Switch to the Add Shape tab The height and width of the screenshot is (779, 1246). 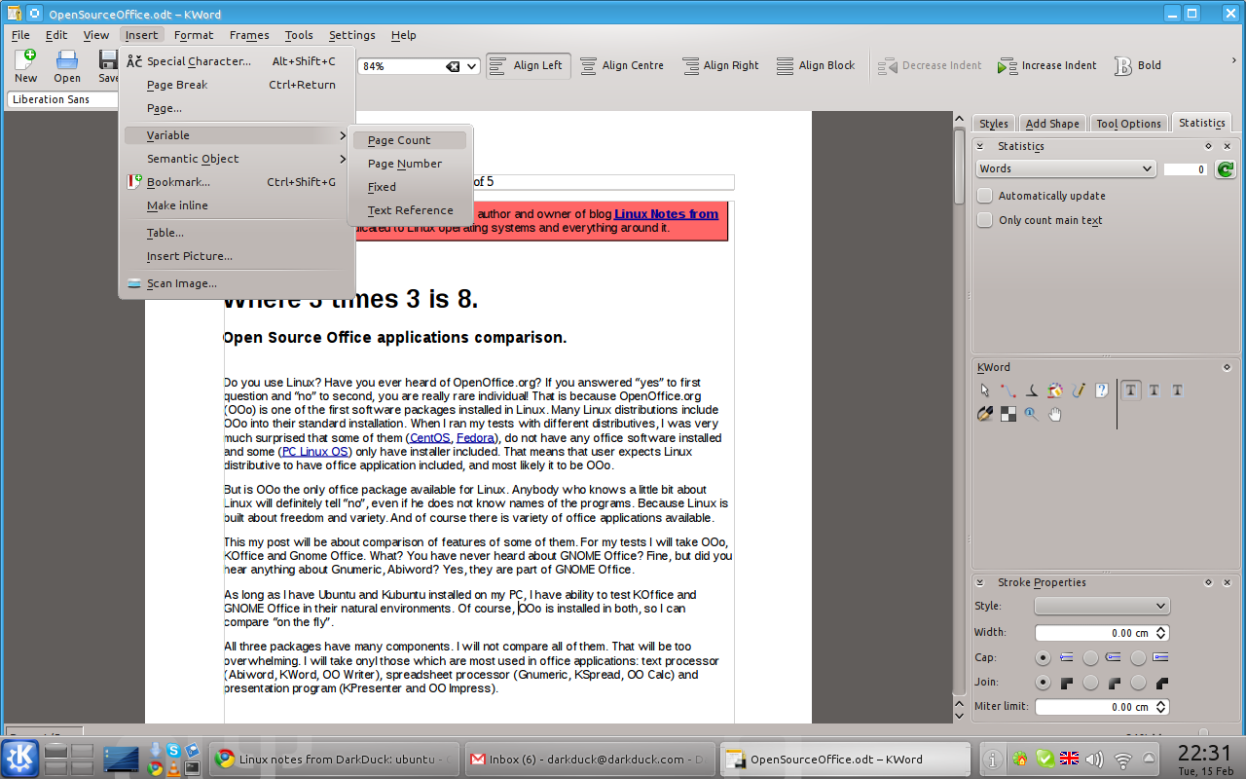[1052, 124]
